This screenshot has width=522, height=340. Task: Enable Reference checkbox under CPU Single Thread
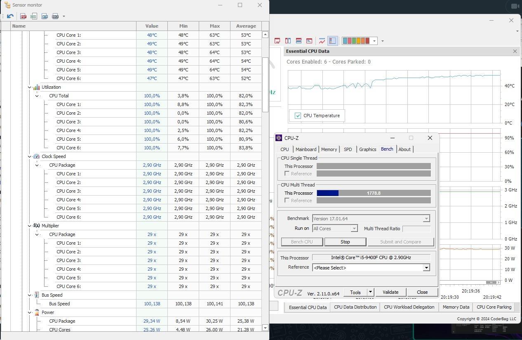(x=287, y=174)
